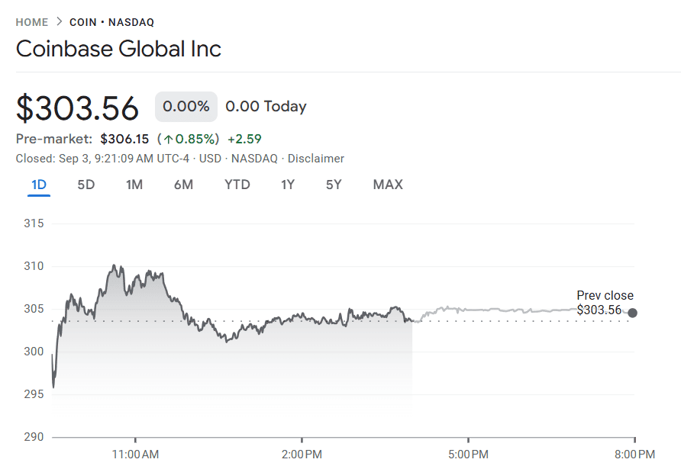Open the Disclaimer link
Viewport: 681px width, 469px height.
(316, 159)
